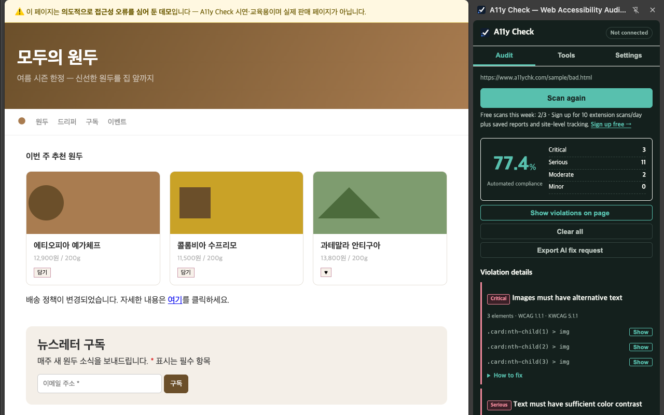This screenshot has height=415, width=664.
Task: Close the A11y Check side panel
Action: [652, 10]
